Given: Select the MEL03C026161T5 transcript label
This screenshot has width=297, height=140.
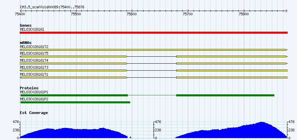Looking at the screenshot, I should 34,54.
